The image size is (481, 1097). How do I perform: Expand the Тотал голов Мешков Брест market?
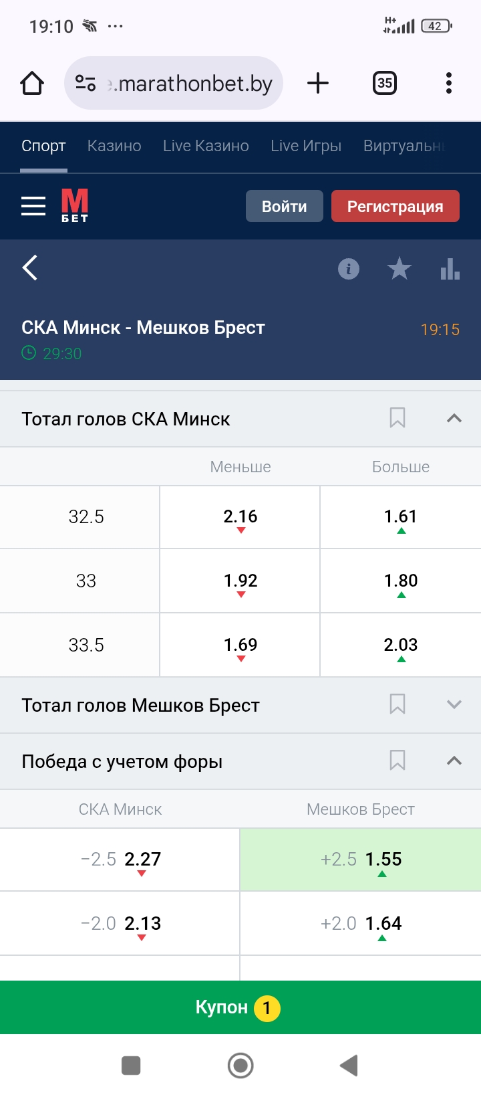pos(454,704)
